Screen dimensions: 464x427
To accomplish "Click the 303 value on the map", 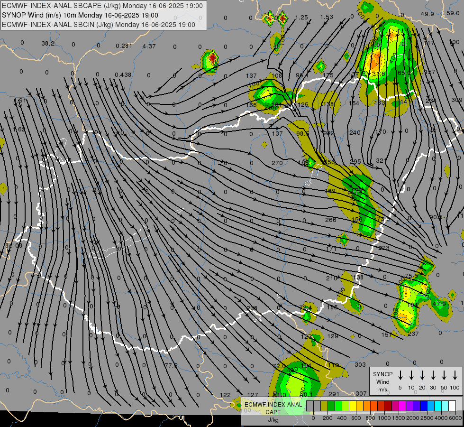I will [x=360, y=364].
